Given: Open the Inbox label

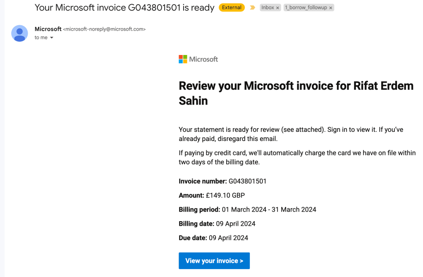Looking at the screenshot, I should (268, 7).
